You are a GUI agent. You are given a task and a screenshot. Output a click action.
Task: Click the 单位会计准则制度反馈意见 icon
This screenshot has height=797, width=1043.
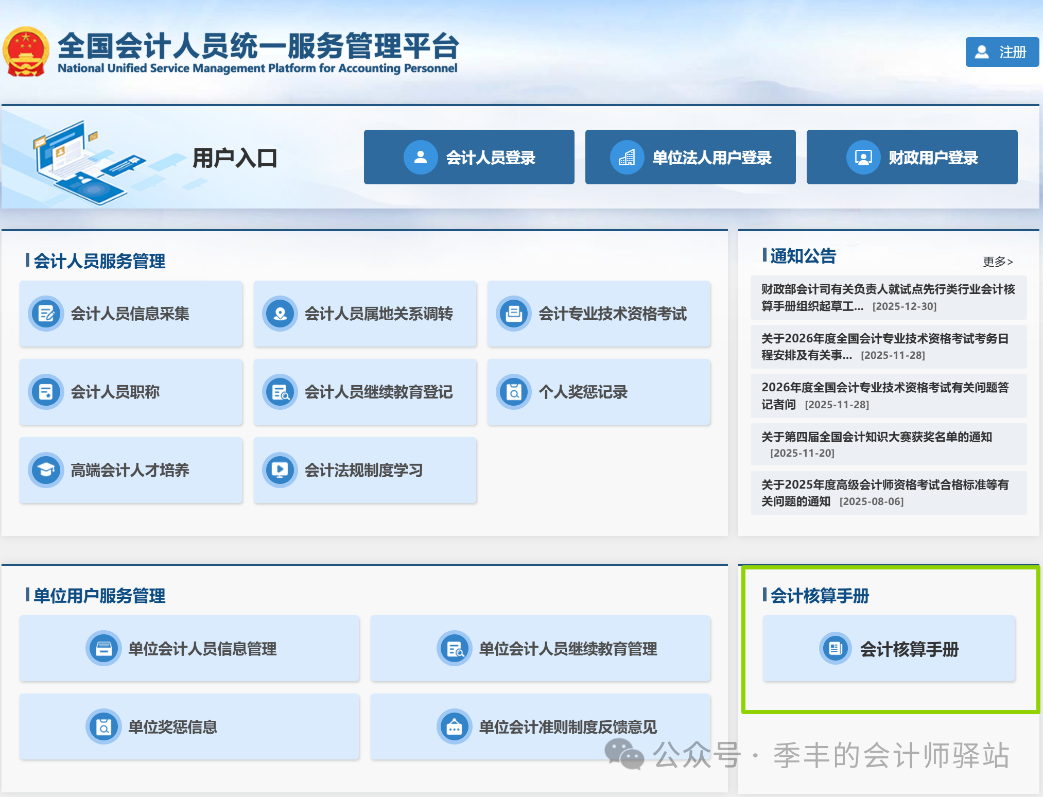click(x=454, y=726)
